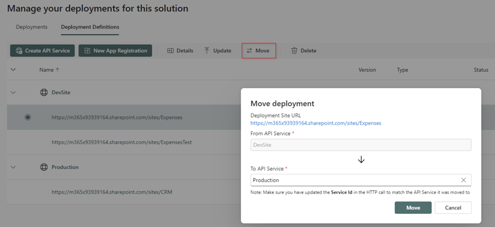This screenshot has height=227, width=495.
Task: Collapse the DevSite group
Action: (14, 92)
